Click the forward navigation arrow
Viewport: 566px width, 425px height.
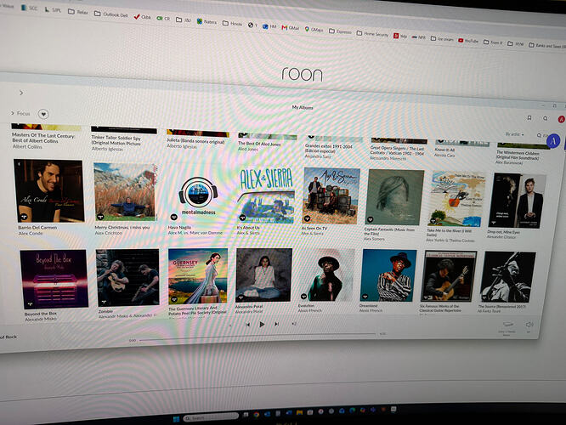[x=21, y=93]
